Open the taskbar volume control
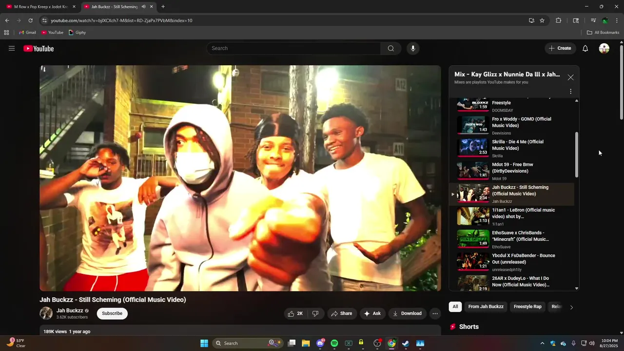 [592, 343]
